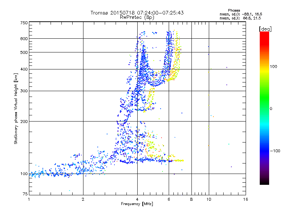This screenshot has height=217, width=289.
Task: Click x-axis tick label '4'
Action: point(137,199)
